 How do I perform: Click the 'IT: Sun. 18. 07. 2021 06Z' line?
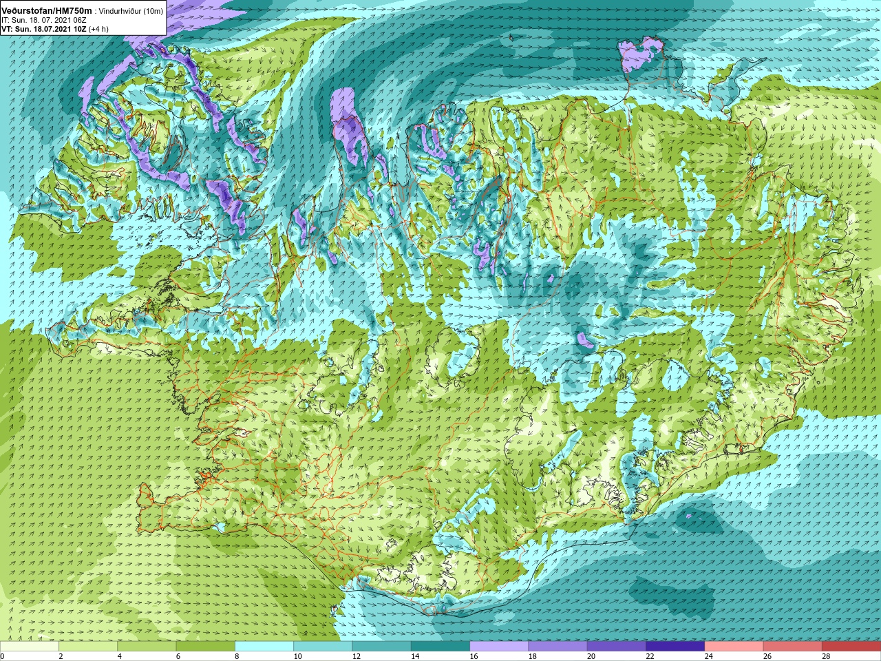pos(43,20)
